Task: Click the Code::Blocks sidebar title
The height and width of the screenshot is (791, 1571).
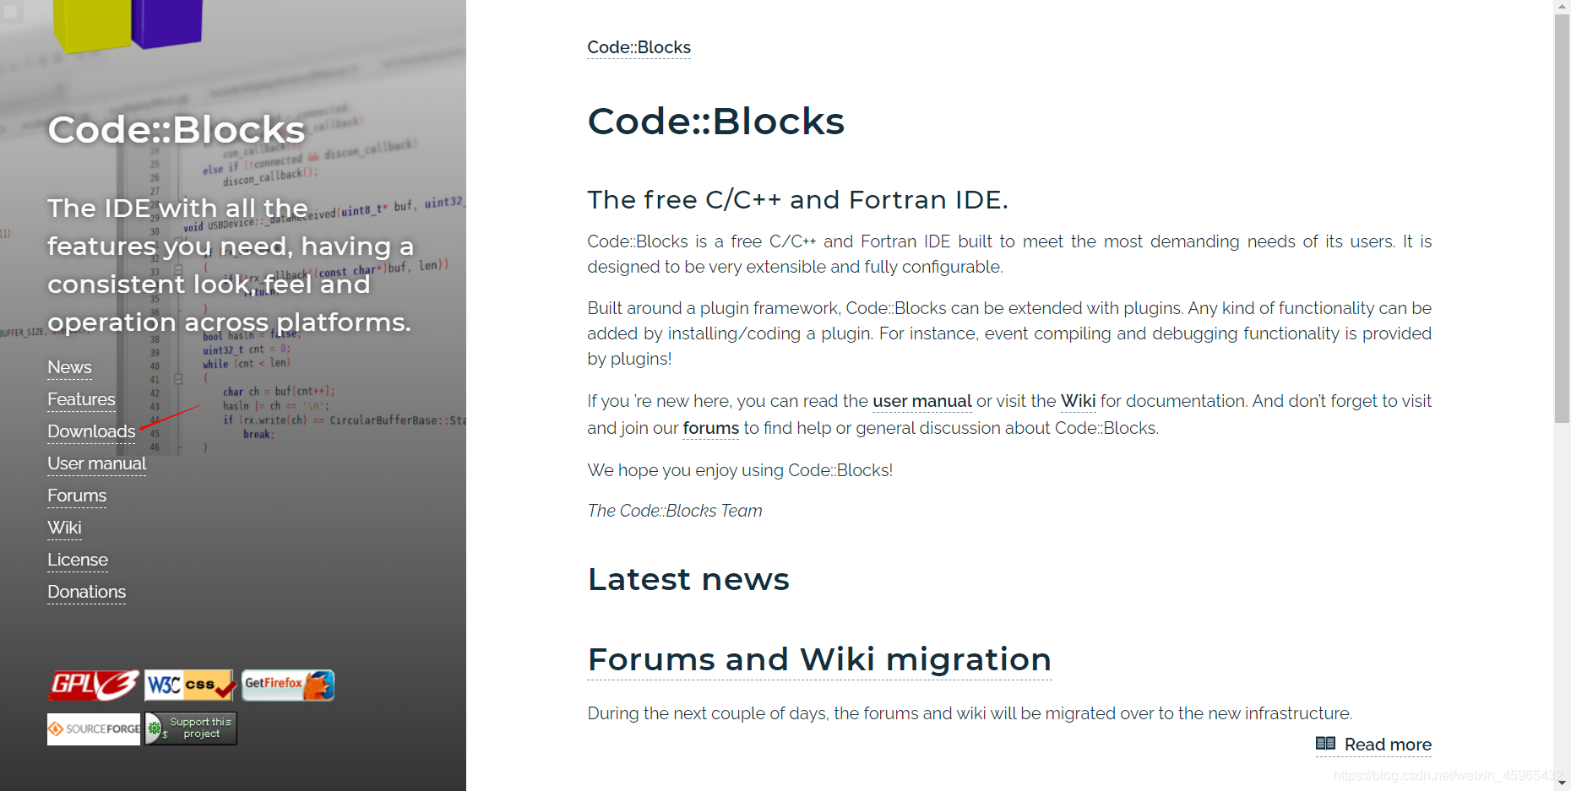Action: (x=177, y=129)
